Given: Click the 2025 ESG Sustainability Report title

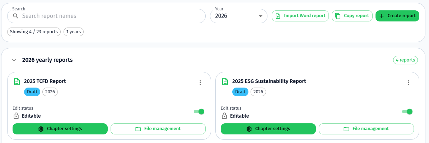Looking at the screenshot, I should click(x=269, y=81).
